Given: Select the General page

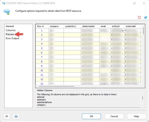Looking at the screenshot, I should 10,26.
